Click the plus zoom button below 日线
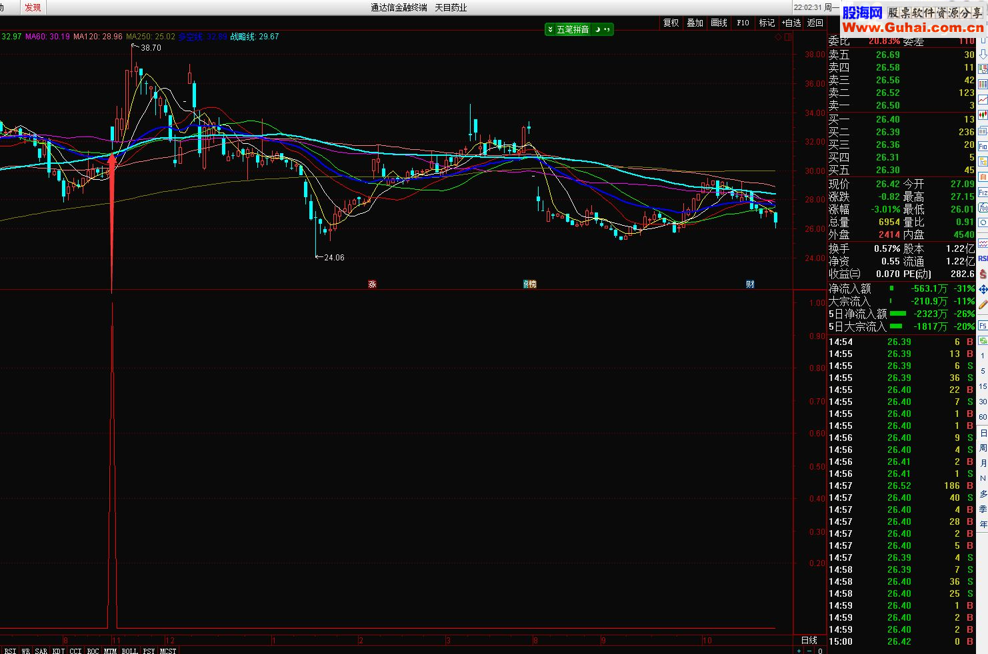This screenshot has width=988, height=654. (x=799, y=651)
